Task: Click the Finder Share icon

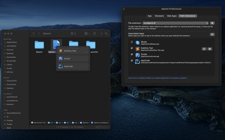Action: 94,33
